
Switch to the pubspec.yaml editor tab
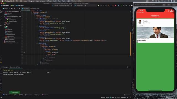tap(35, 9)
